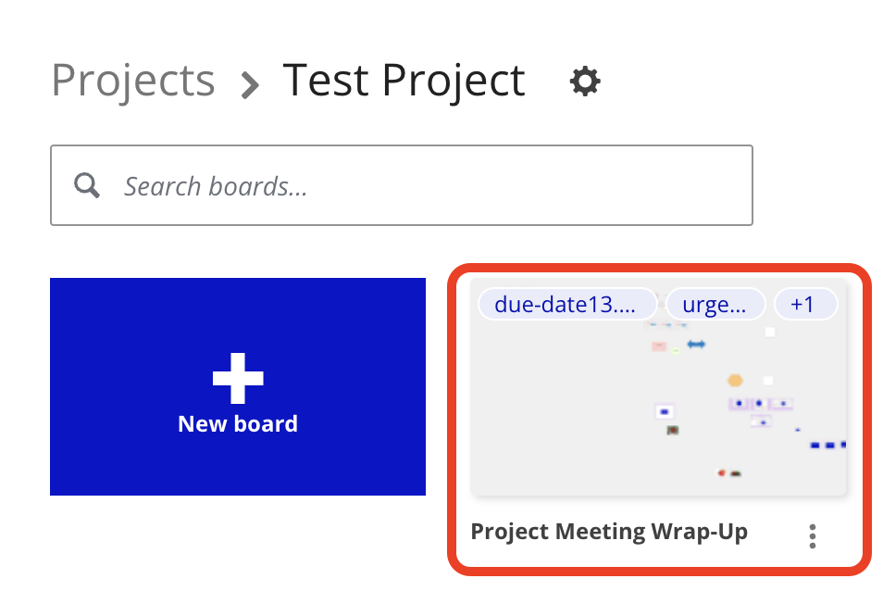Image resolution: width=883 pixels, height=591 pixels.
Task: Click the orange hexagon in board preview
Action: 735,380
